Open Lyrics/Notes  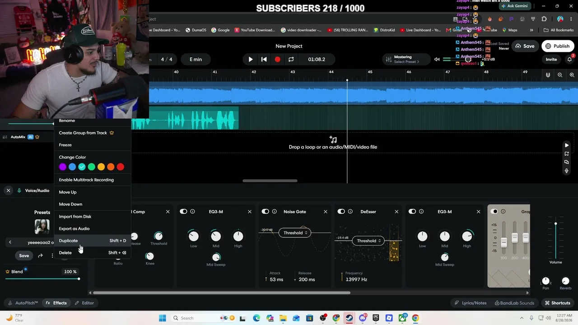(x=470, y=303)
